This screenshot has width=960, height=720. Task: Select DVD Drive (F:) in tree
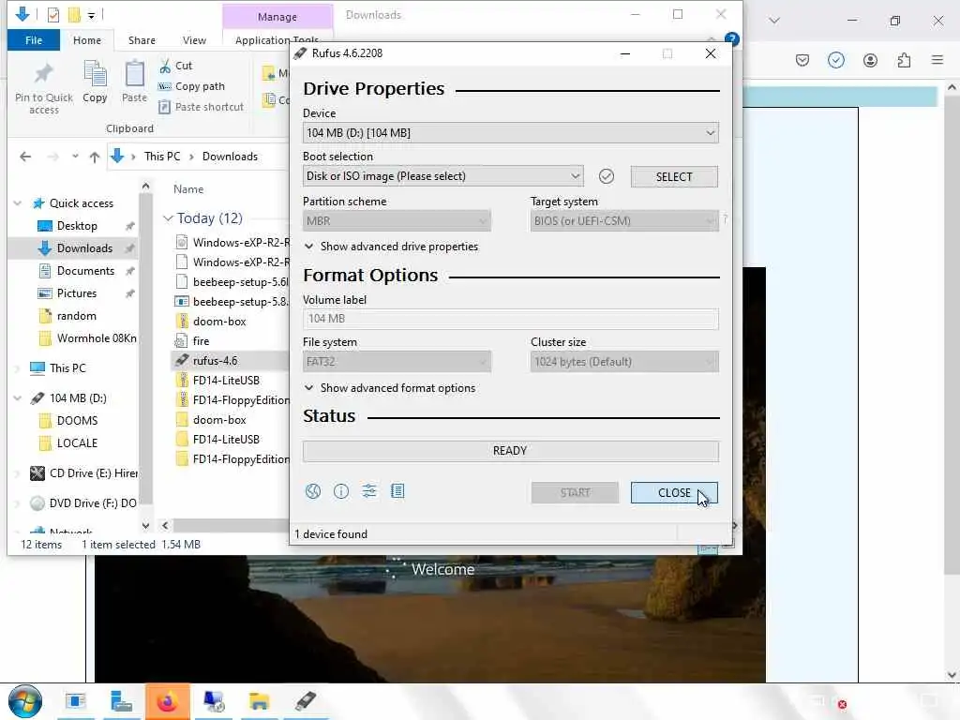[93, 503]
